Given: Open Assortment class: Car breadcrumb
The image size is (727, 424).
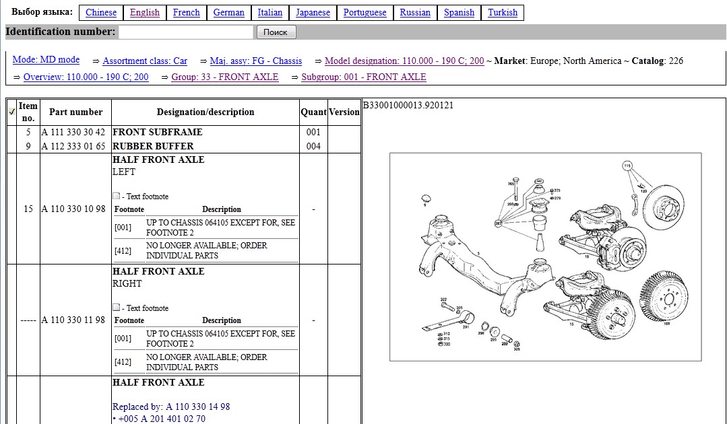Looking at the screenshot, I should [145, 61].
